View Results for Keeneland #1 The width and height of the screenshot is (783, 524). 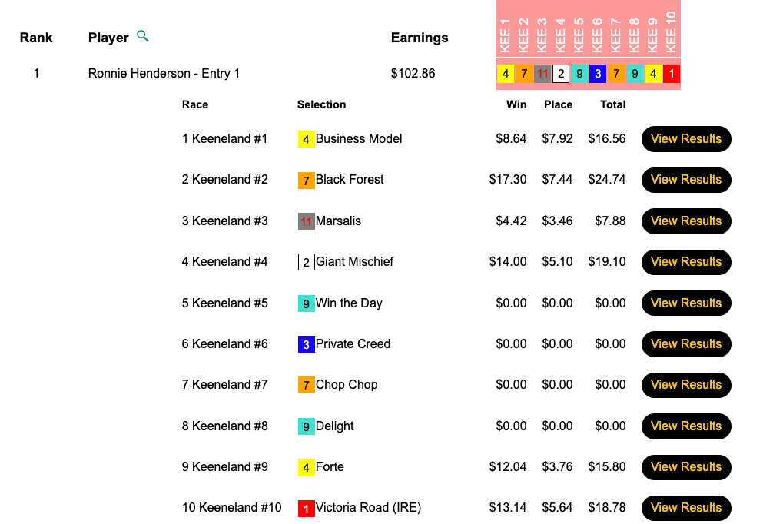pos(685,139)
